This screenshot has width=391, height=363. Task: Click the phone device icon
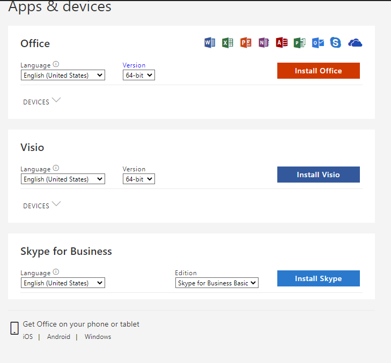[14, 328]
